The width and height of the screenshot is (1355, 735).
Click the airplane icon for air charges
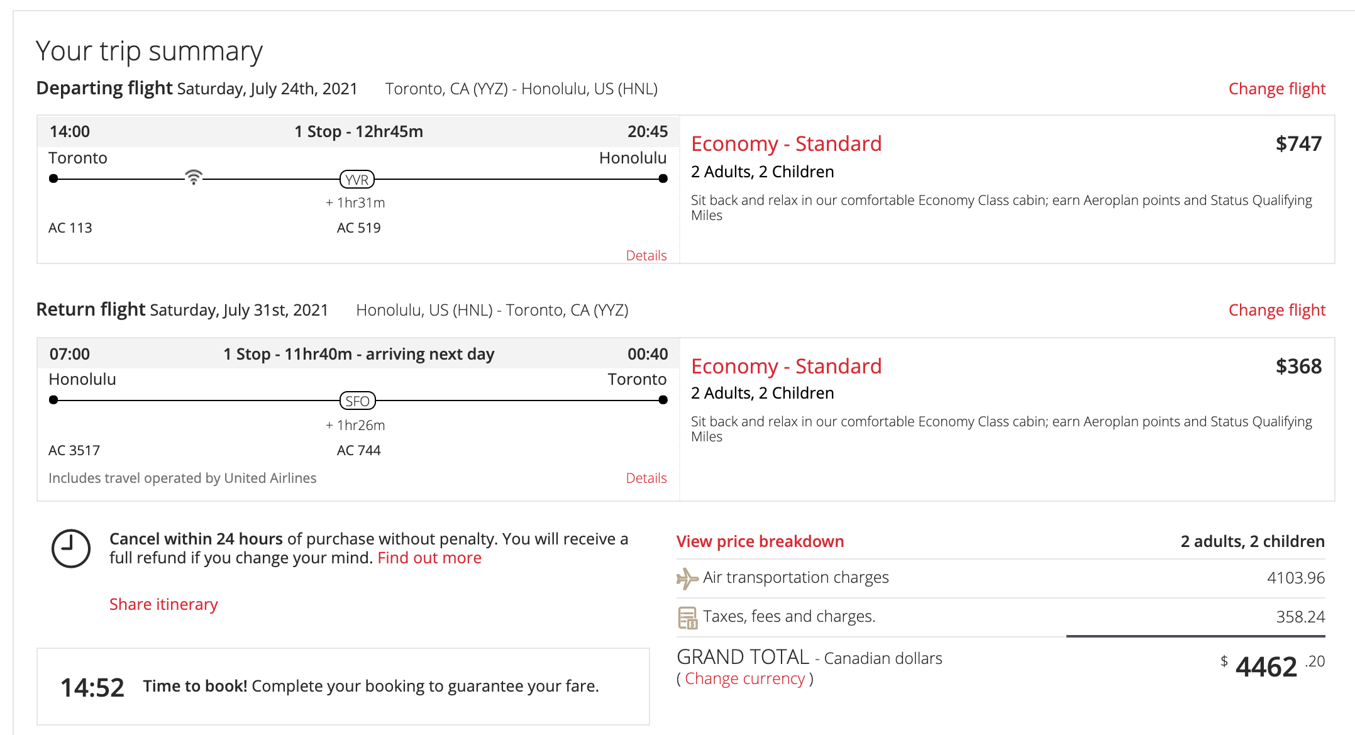(687, 578)
